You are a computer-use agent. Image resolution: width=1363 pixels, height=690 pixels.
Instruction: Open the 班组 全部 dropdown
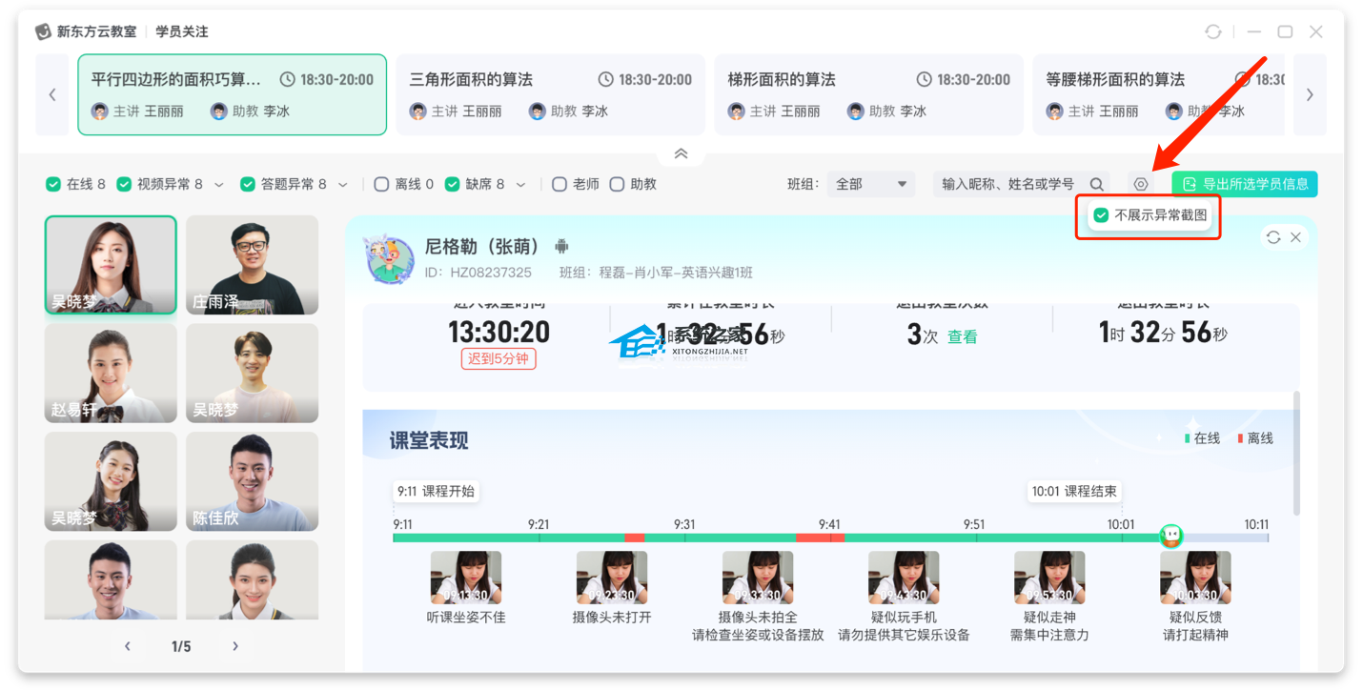click(870, 184)
